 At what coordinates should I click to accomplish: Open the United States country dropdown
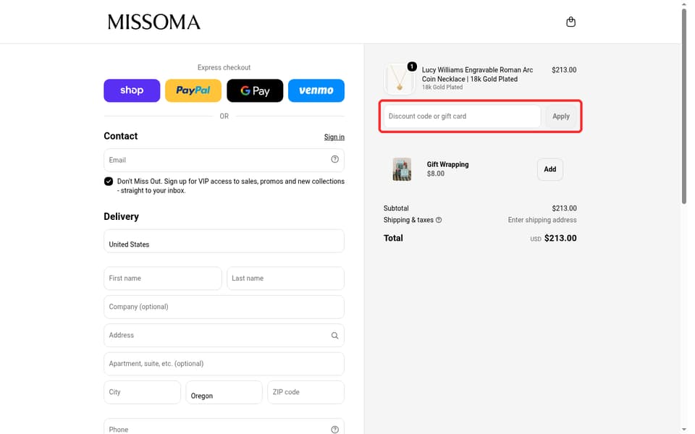tap(224, 241)
